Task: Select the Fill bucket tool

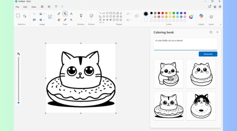Action: 65,14
